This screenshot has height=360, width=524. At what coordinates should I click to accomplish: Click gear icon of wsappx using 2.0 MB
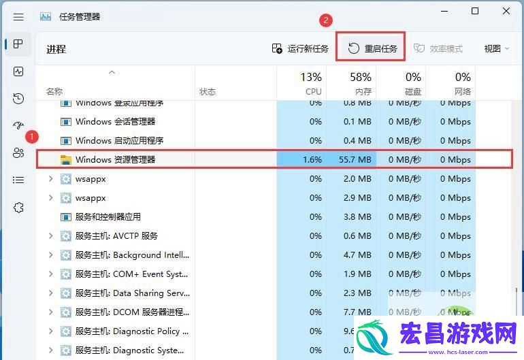pos(66,179)
